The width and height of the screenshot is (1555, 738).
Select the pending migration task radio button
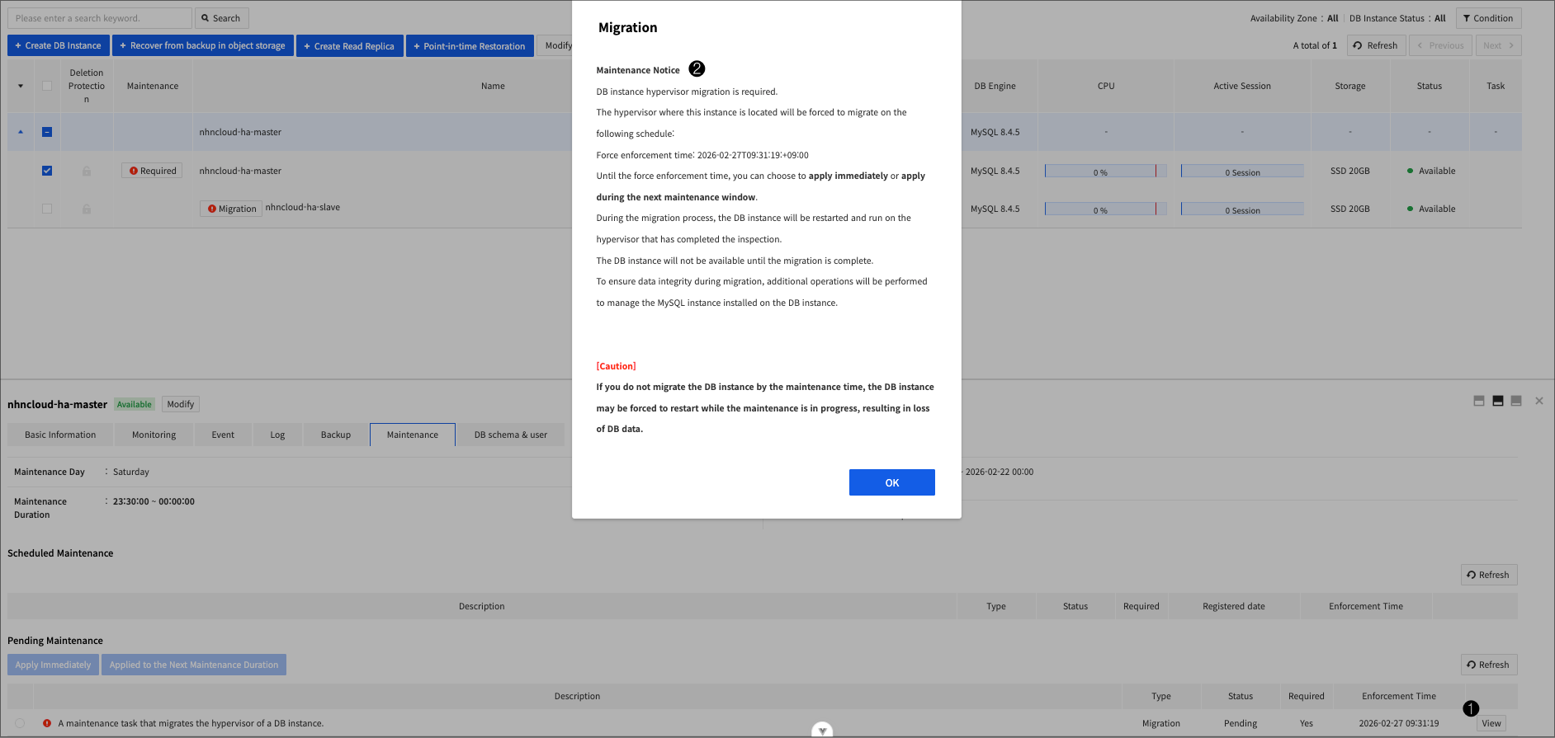(20, 723)
